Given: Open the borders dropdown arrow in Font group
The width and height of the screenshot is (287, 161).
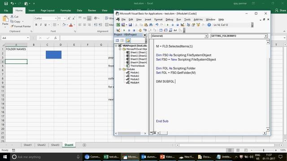Looking at the screenshot, I should point(58,25).
